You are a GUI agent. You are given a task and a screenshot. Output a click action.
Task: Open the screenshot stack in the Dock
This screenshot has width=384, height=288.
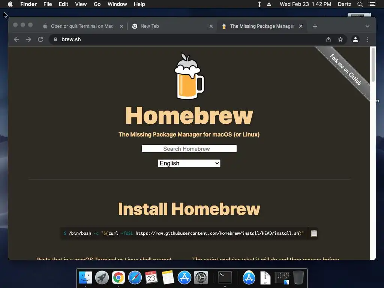282,278
